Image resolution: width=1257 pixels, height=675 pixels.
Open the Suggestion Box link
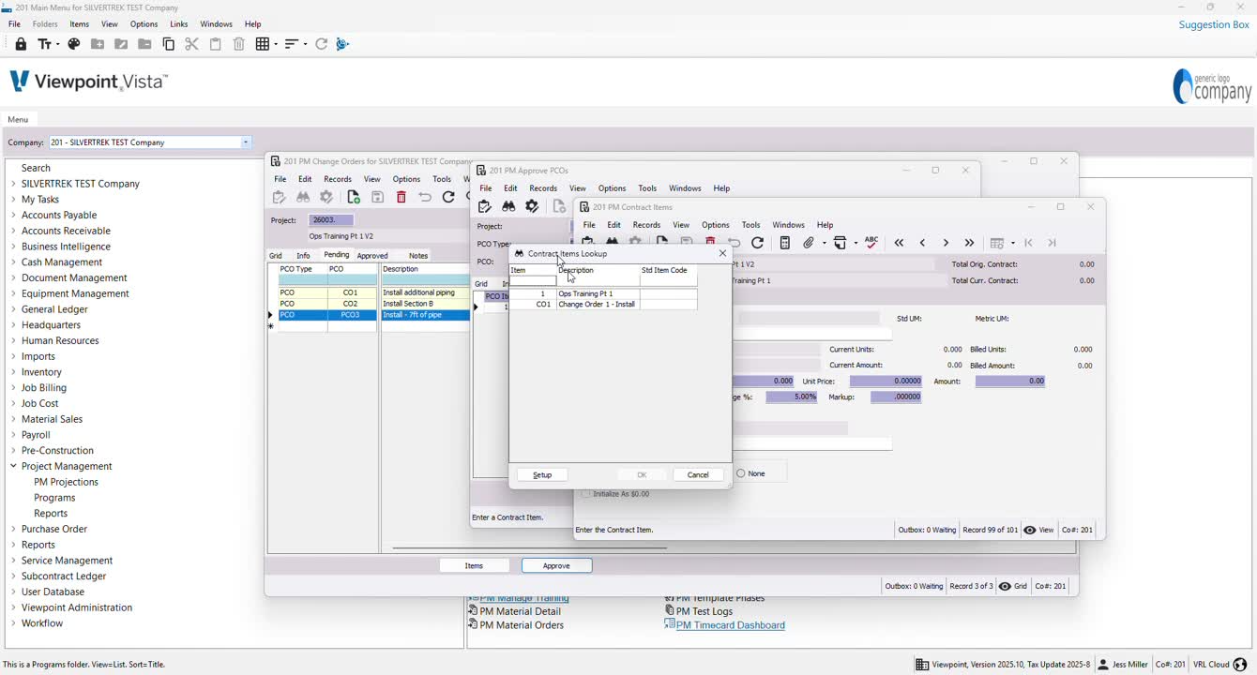pos(1214,24)
